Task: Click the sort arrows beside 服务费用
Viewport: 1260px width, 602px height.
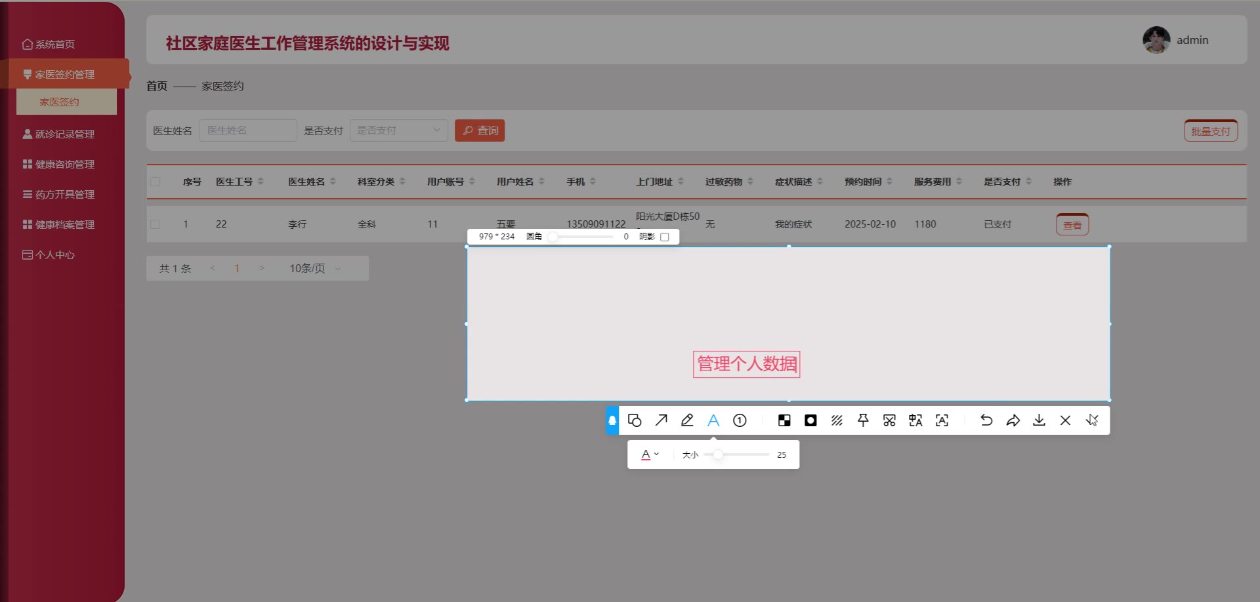Action: pyautogui.click(x=959, y=182)
